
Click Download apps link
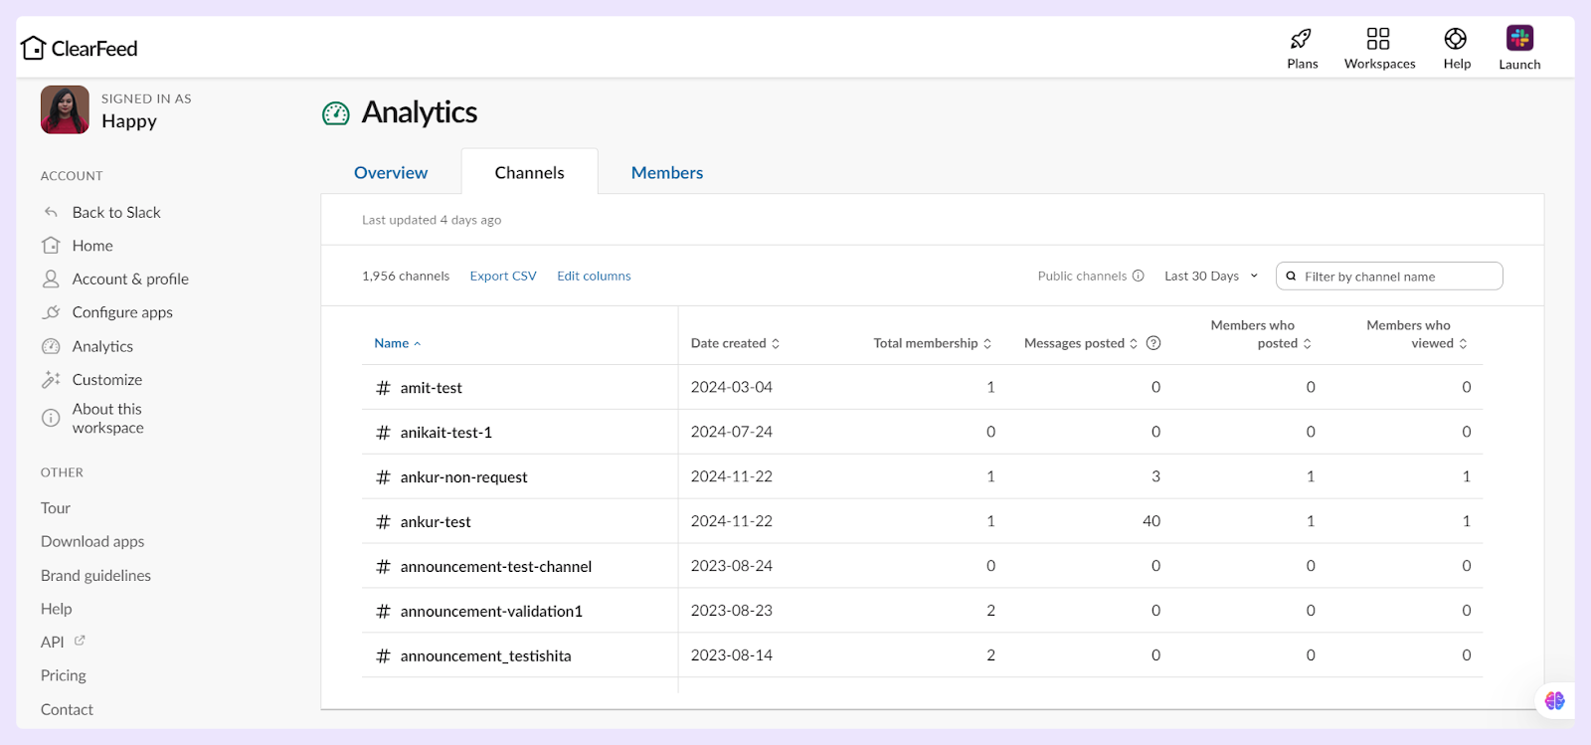coord(92,541)
